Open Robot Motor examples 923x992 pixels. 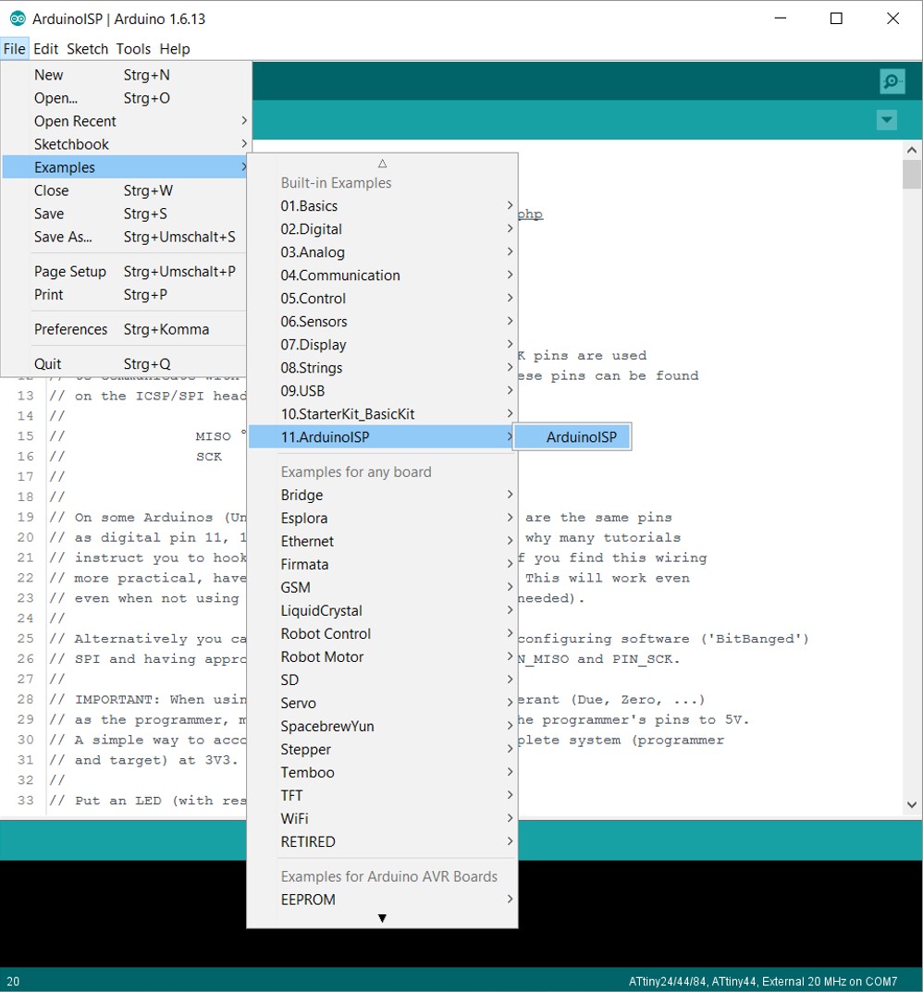(382, 656)
